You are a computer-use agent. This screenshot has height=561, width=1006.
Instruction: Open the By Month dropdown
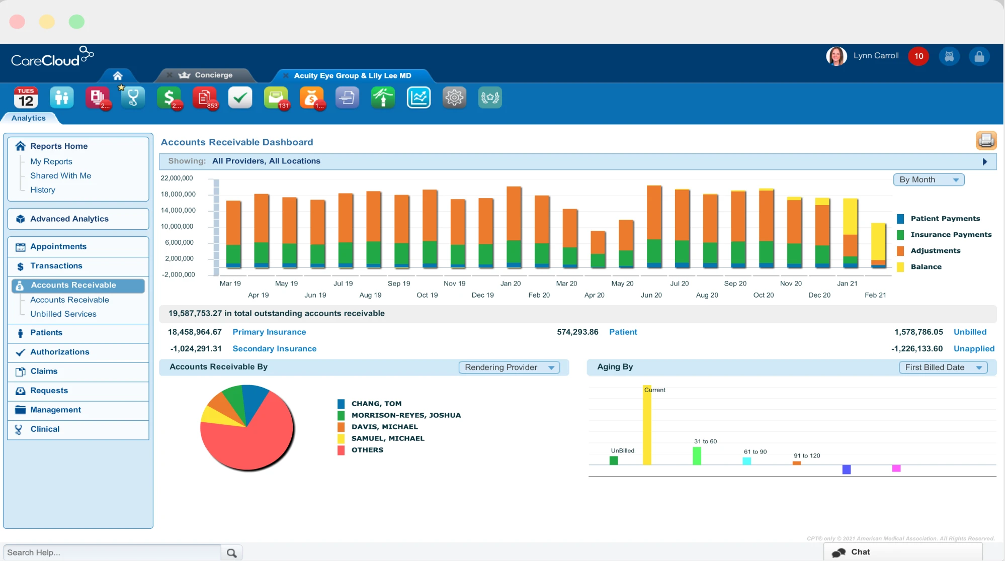point(929,179)
